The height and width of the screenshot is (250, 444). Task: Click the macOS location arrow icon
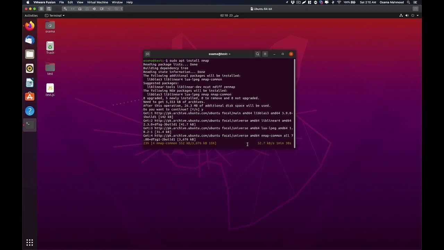(x=287, y=2)
